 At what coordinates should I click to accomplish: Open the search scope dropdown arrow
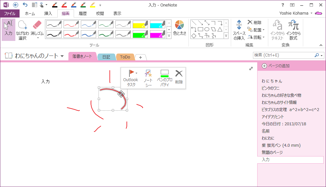[322, 55]
